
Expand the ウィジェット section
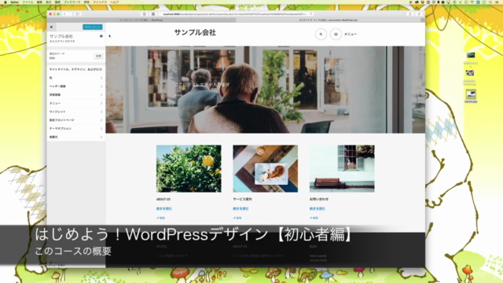pyautogui.click(x=76, y=112)
